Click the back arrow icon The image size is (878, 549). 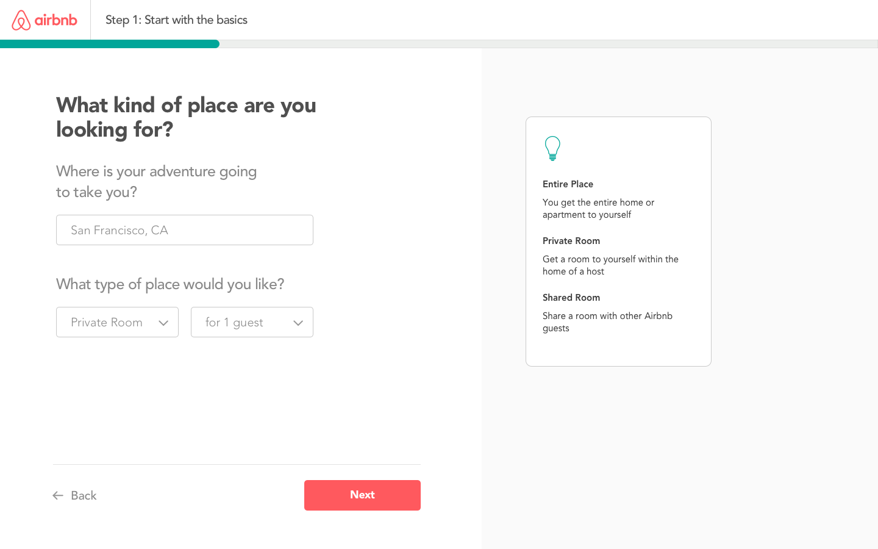[x=58, y=495]
